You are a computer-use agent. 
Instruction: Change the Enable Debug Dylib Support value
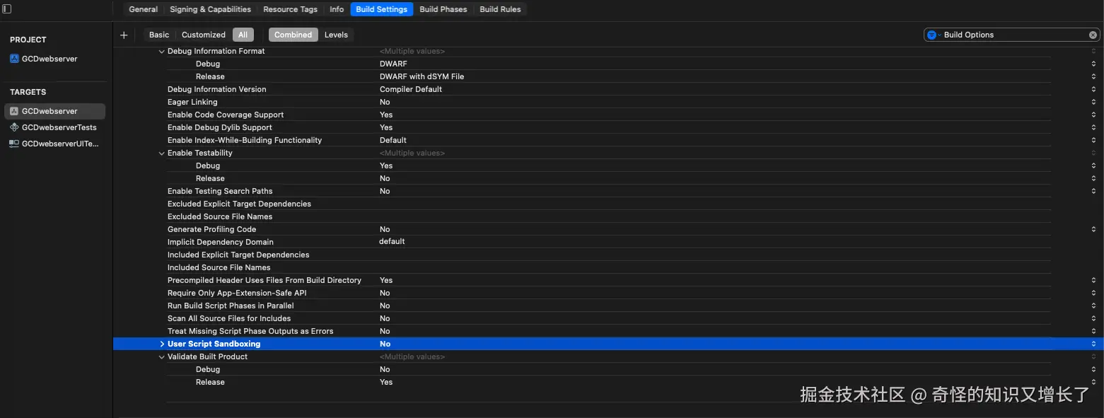pyautogui.click(x=1093, y=127)
